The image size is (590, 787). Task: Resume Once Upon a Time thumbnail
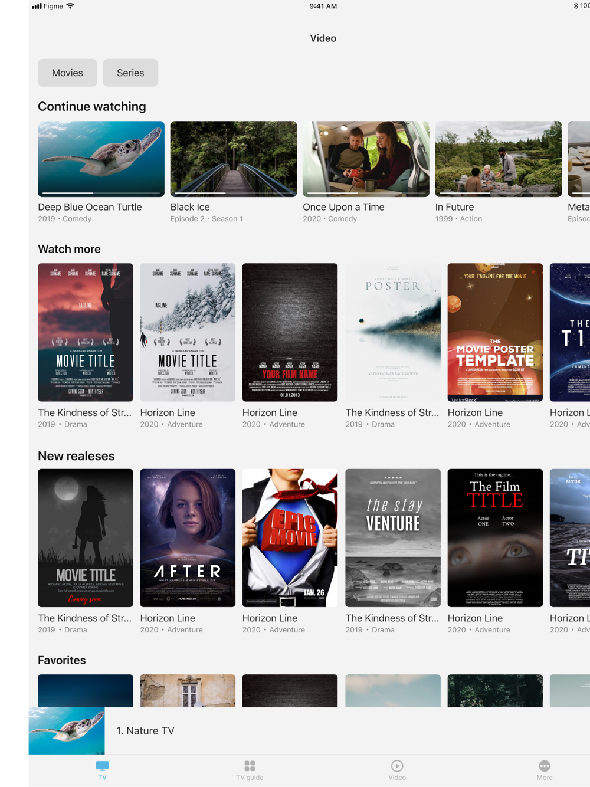click(366, 159)
